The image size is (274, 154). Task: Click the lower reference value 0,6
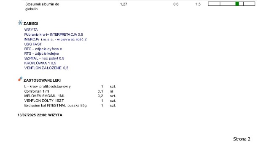tap(176, 4)
